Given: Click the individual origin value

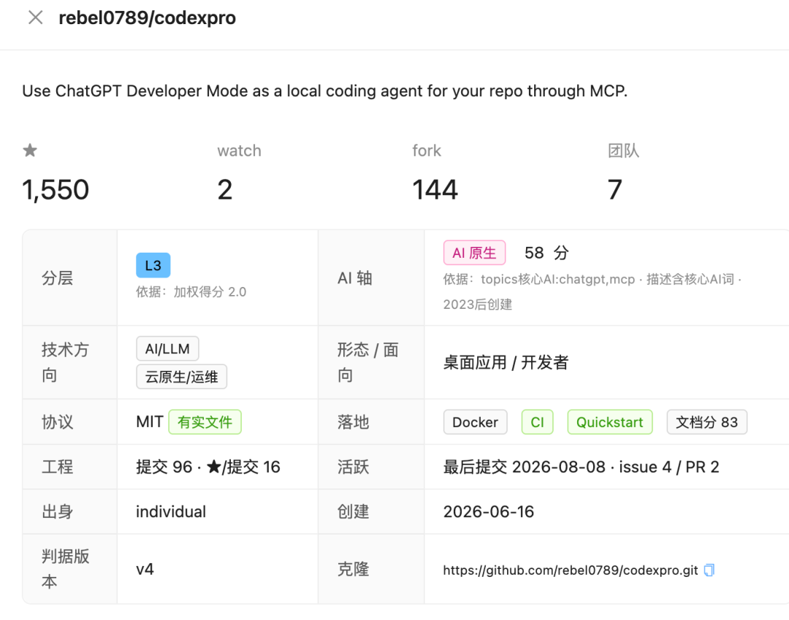Looking at the screenshot, I should 171,511.
